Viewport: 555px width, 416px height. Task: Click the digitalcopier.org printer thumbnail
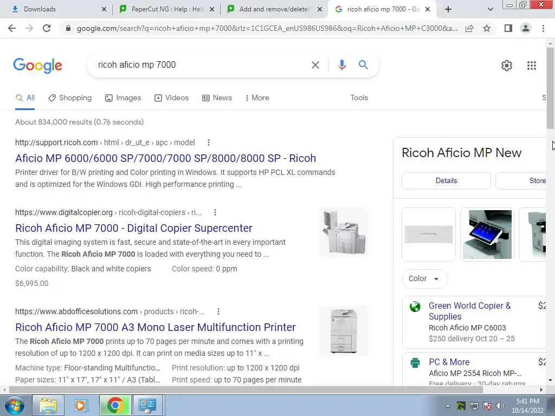[344, 232]
